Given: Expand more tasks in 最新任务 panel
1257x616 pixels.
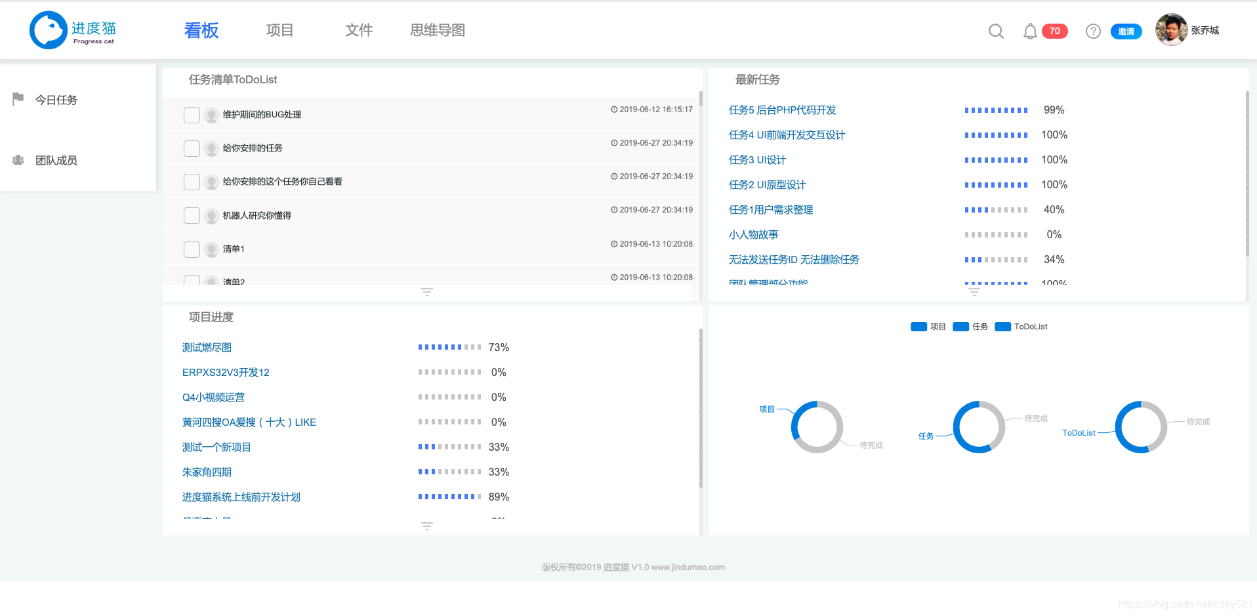Looking at the screenshot, I should point(974,291).
